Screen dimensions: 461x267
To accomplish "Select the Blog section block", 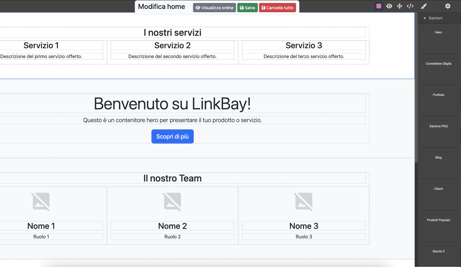I will 438,165.
